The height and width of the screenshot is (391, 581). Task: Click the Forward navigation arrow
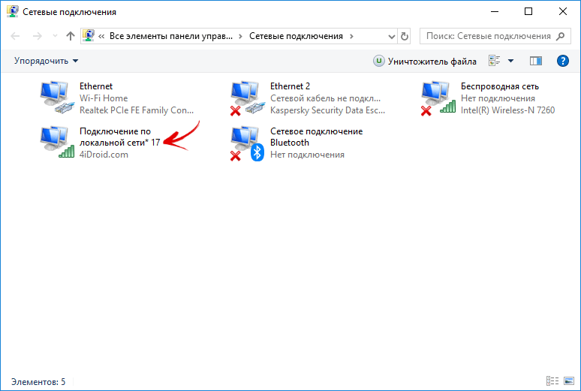[37, 36]
